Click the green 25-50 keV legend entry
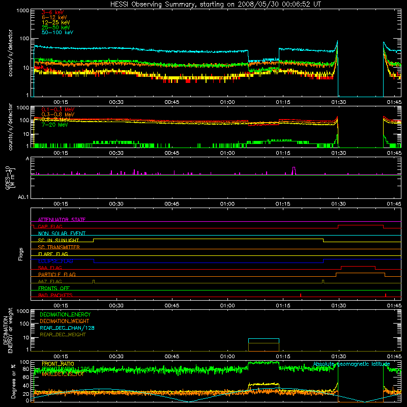The image size is (407, 407). (x=56, y=27)
